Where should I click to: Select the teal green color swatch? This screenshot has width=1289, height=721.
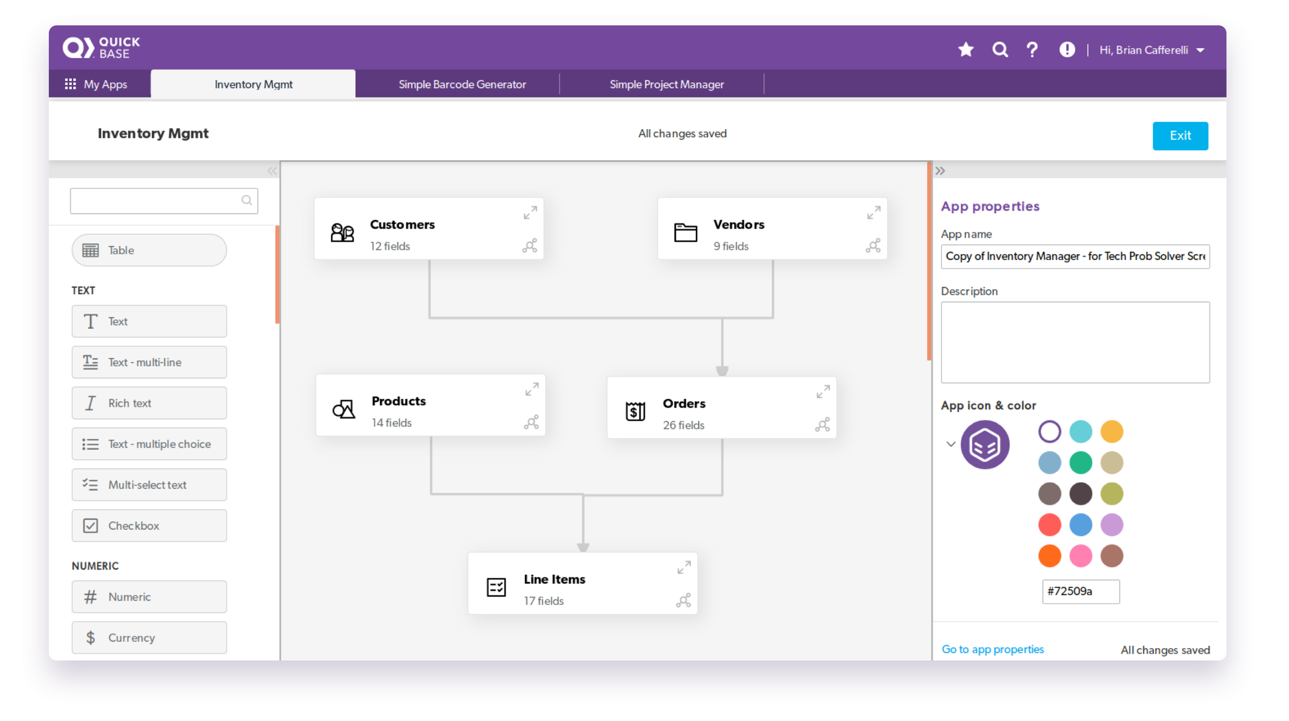pyautogui.click(x=1080, y=463)
